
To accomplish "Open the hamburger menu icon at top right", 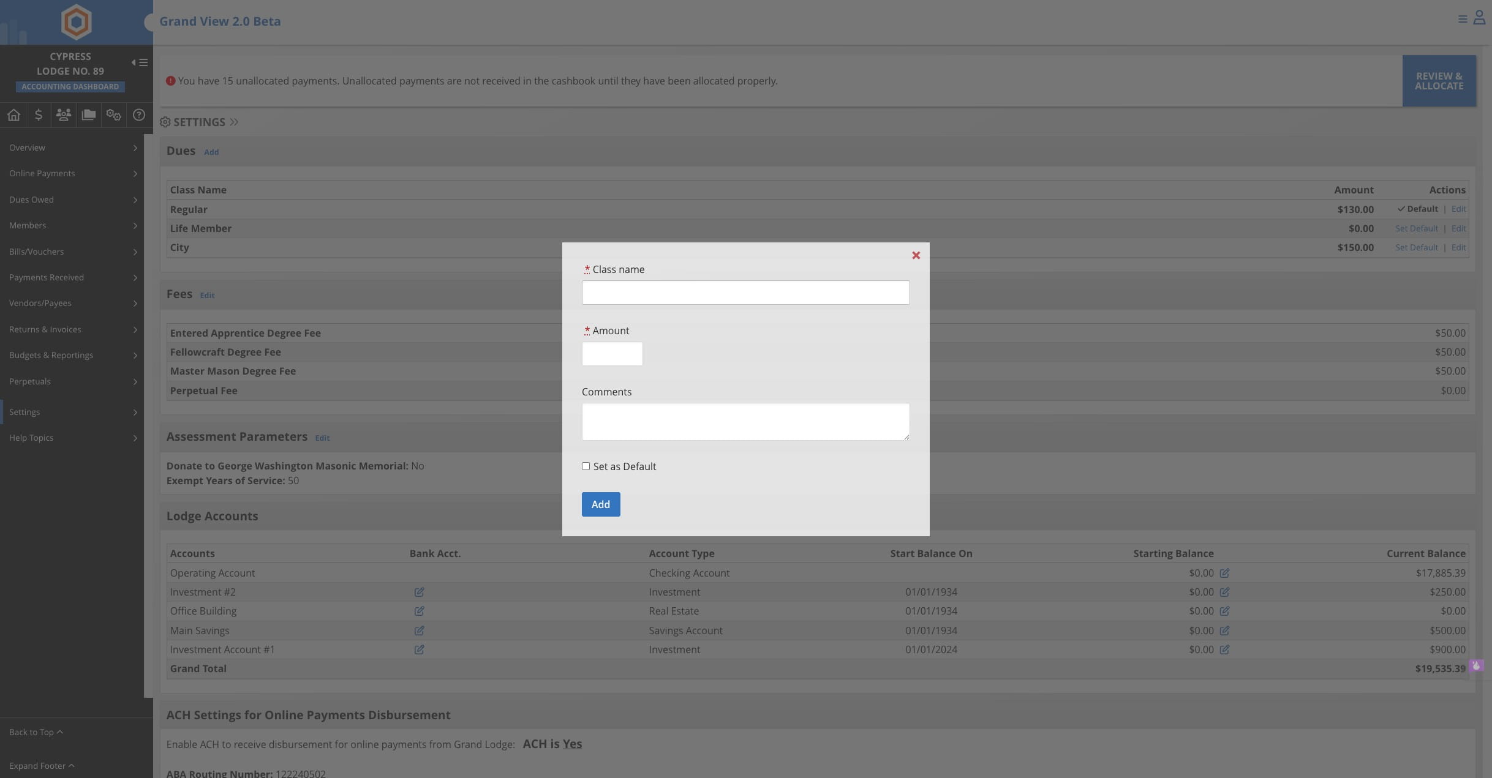I will coord(1463,20).
